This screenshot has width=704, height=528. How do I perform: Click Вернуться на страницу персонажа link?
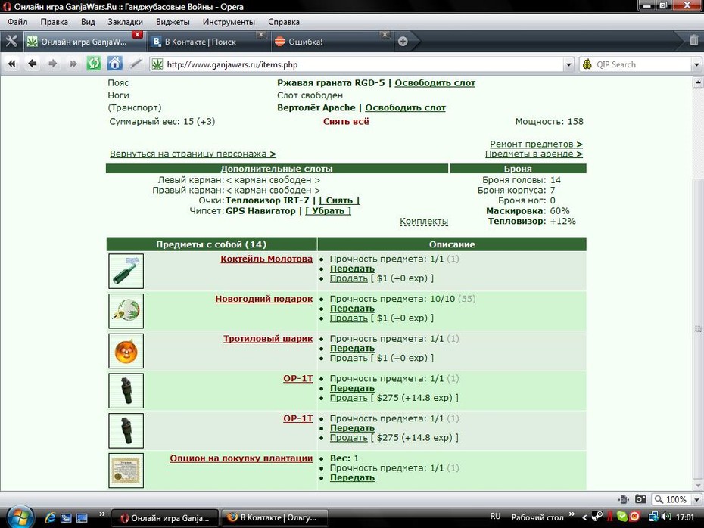[x=193, y=154]
